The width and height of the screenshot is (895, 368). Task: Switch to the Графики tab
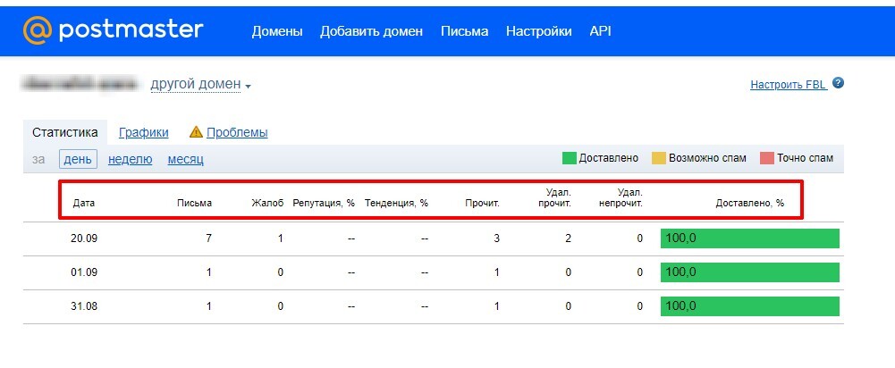click(143, 133)
